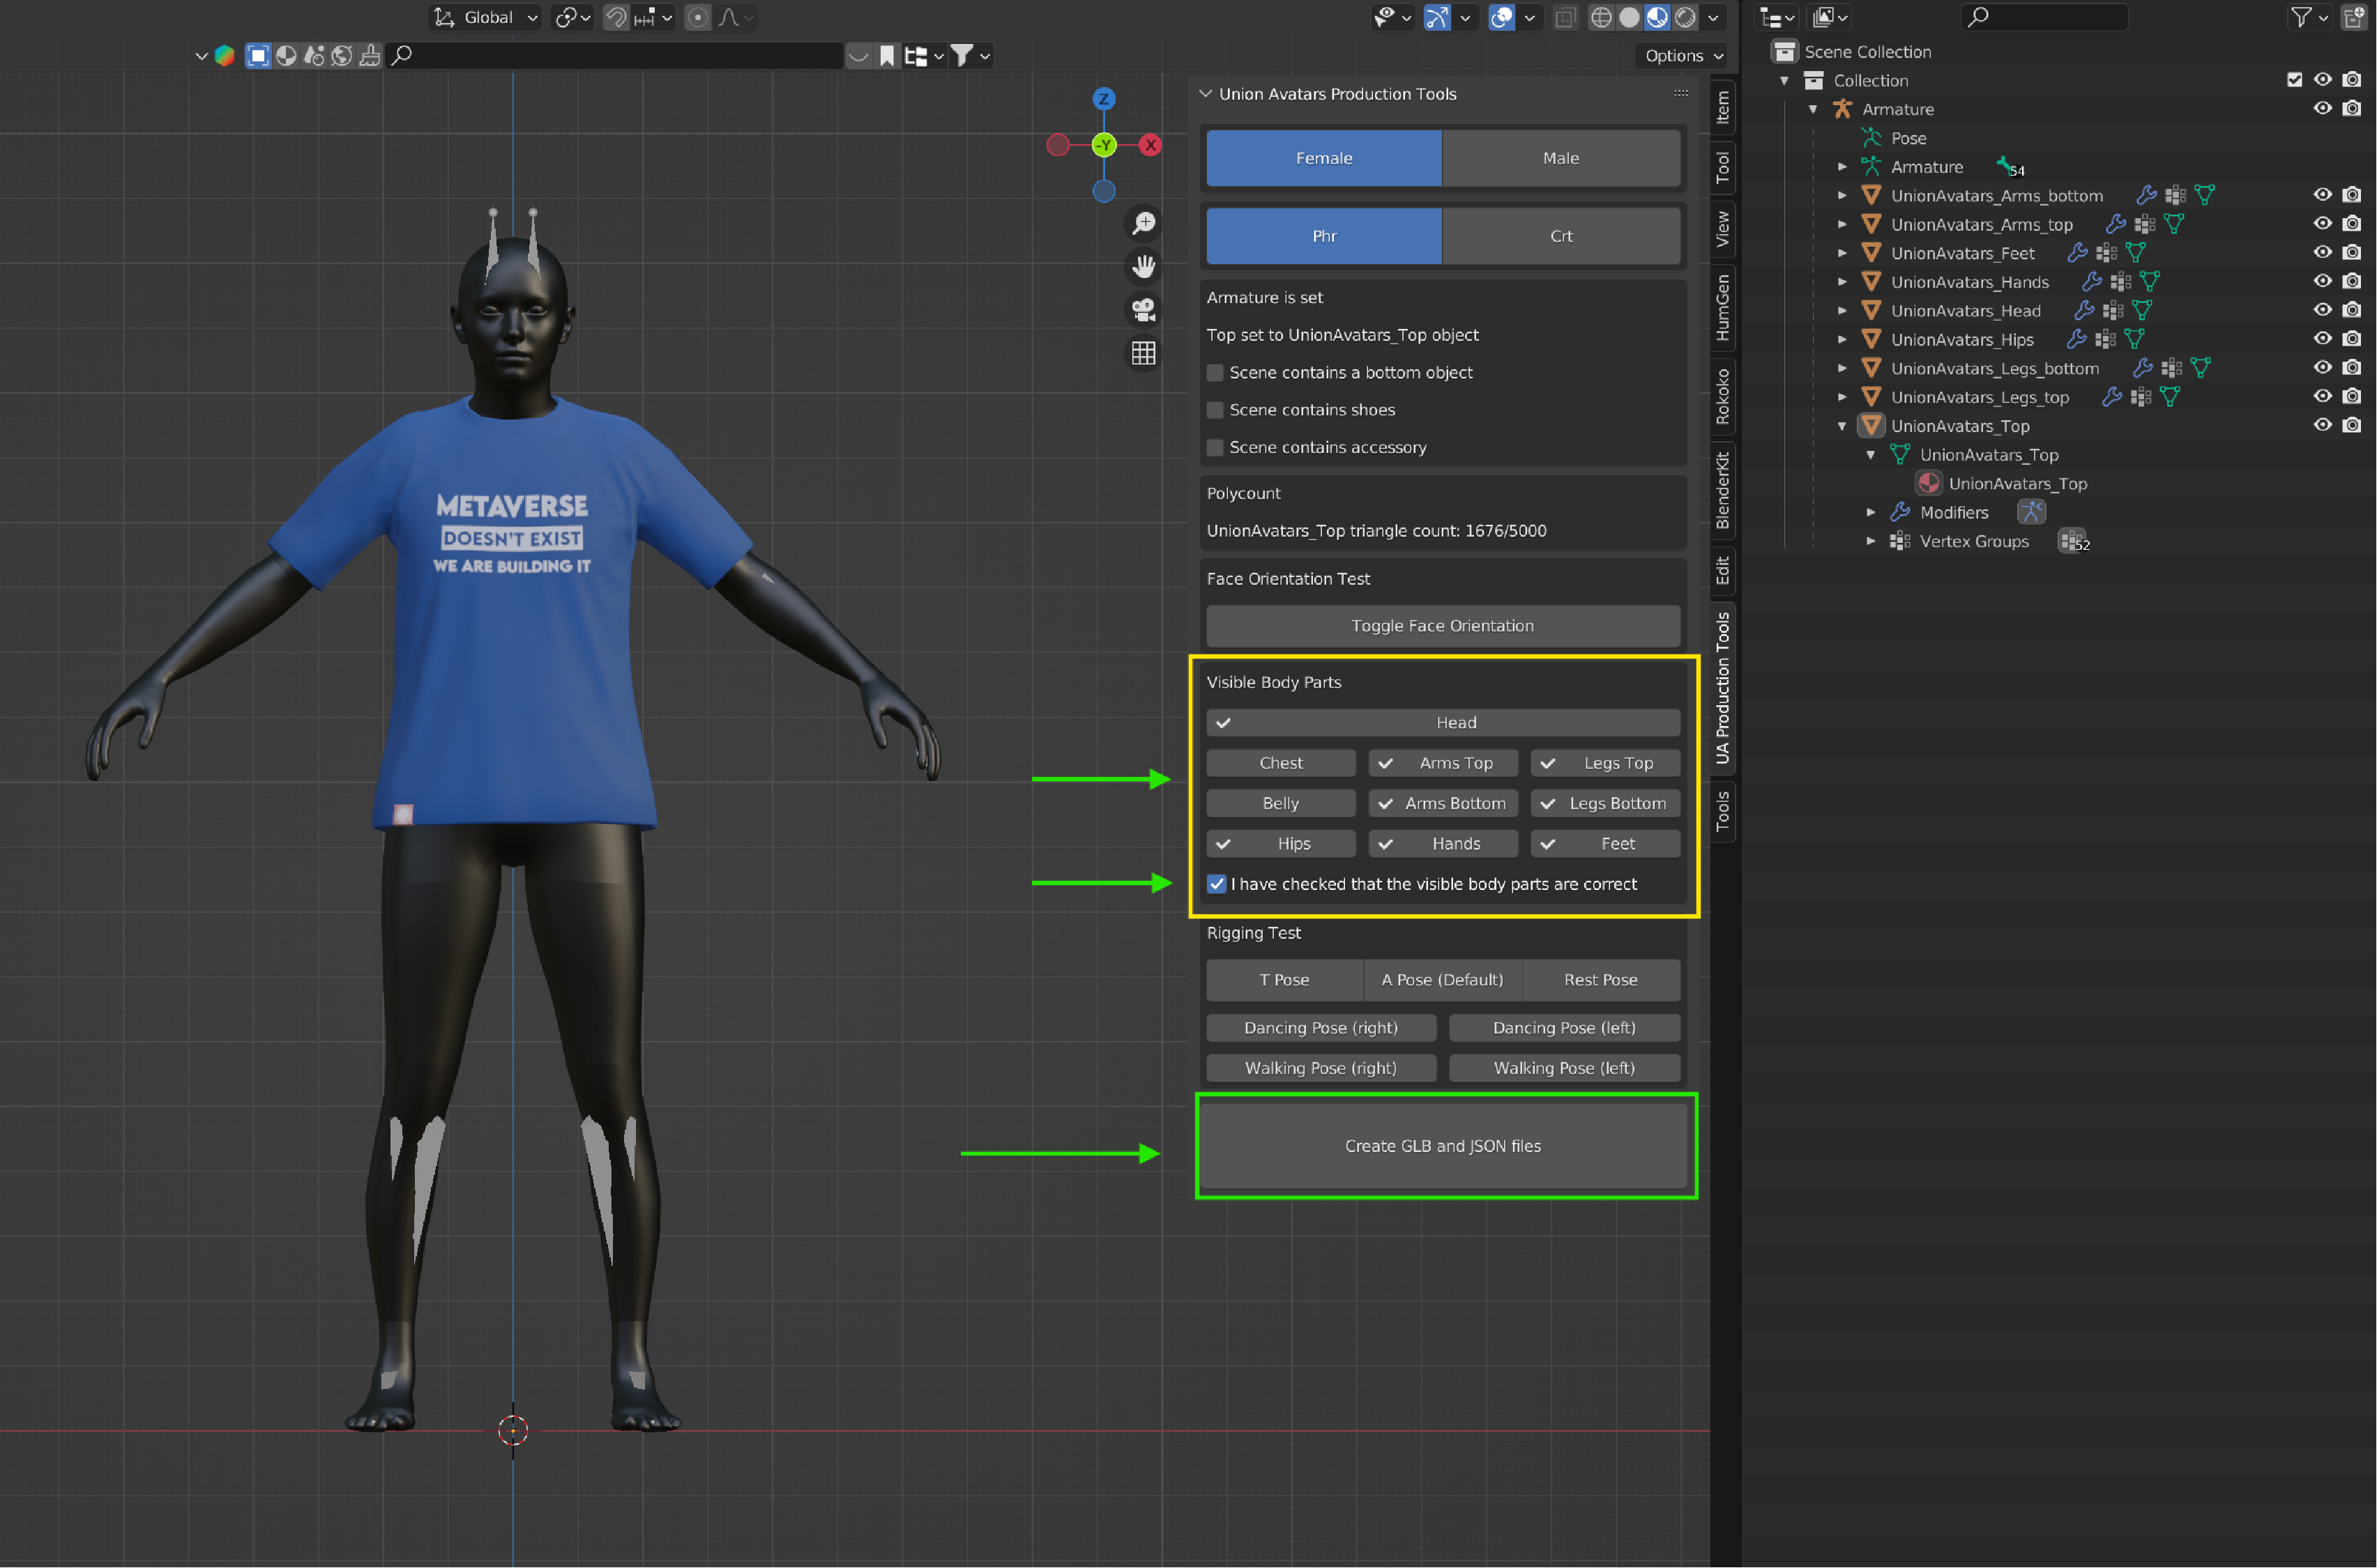
Task: Toggle camera view gizmo icon
Action: [x=1144, y=309]
